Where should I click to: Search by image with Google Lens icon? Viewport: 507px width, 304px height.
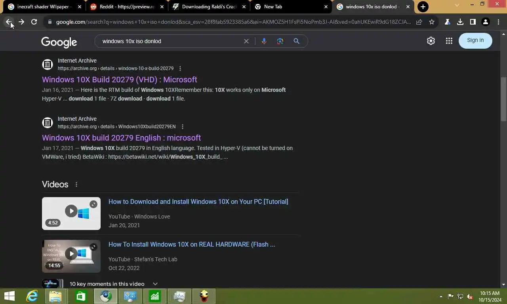[x=280, y=41]
